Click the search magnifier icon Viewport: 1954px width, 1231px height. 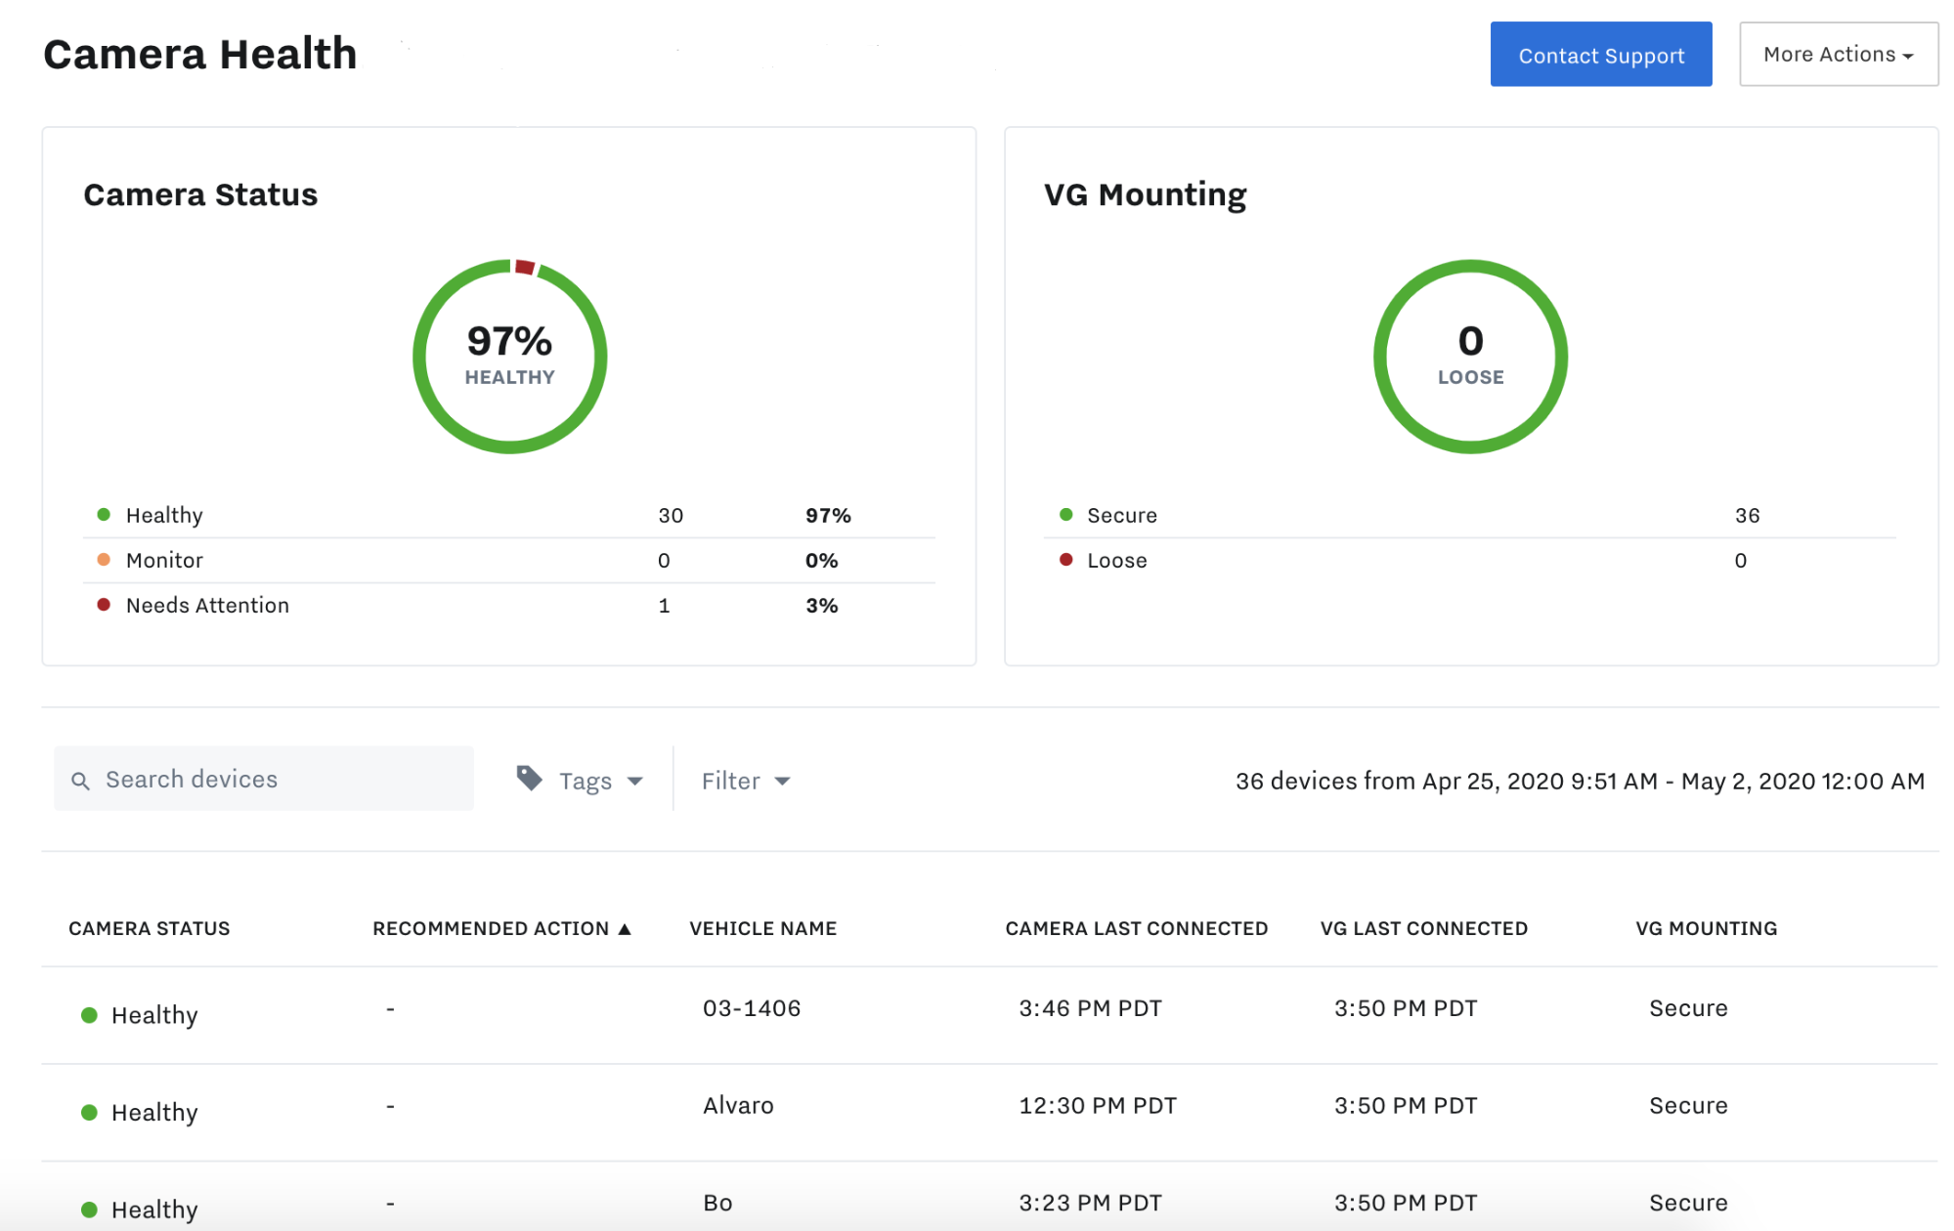coord(81,781)
